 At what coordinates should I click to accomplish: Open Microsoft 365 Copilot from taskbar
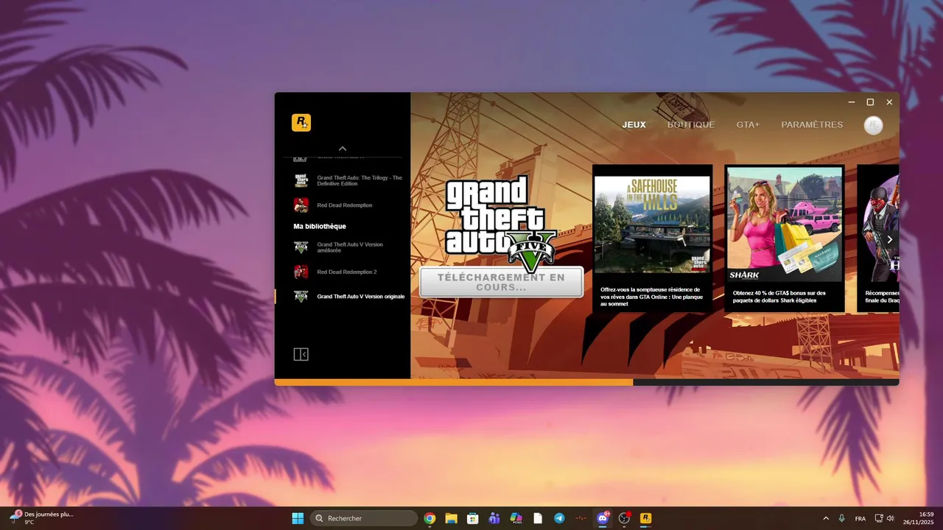tap(516, 518)
